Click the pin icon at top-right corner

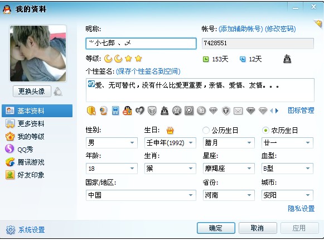(318, 23)
